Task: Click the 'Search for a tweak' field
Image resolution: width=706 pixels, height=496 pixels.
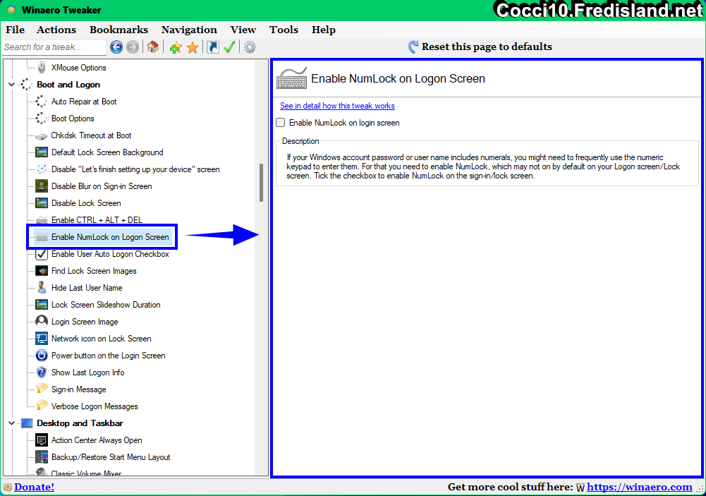Action: [54, 47]
